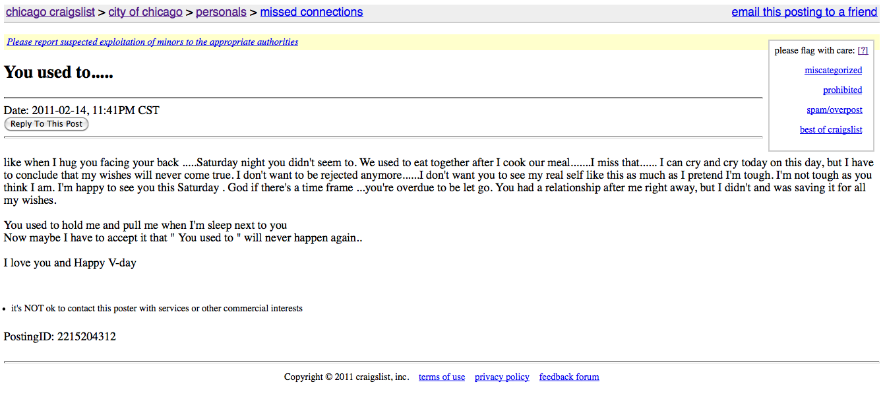Open the personals category link
The width and height of the screenshot is (883, 403).
point(221,12)
